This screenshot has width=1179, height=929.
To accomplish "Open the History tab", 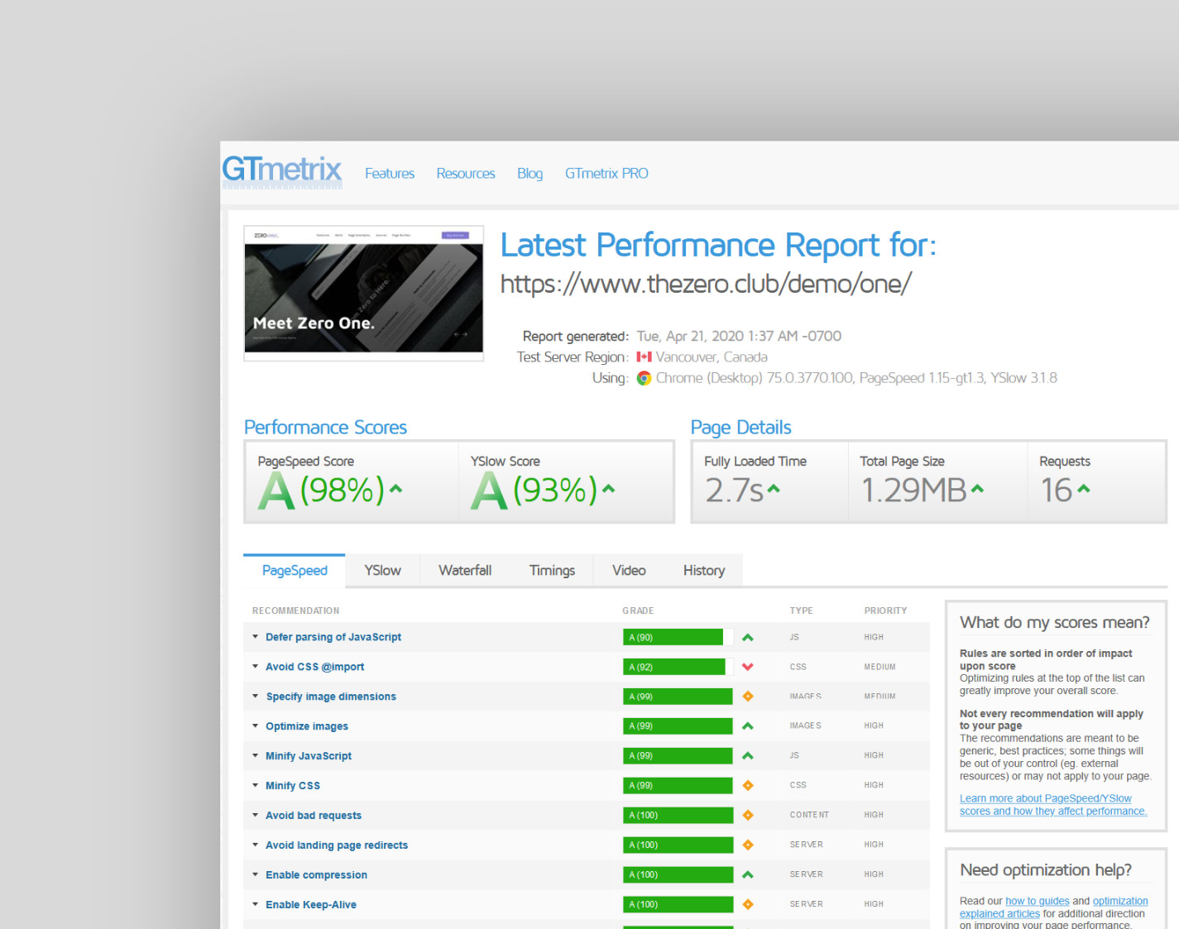I will tap(703, 571).
